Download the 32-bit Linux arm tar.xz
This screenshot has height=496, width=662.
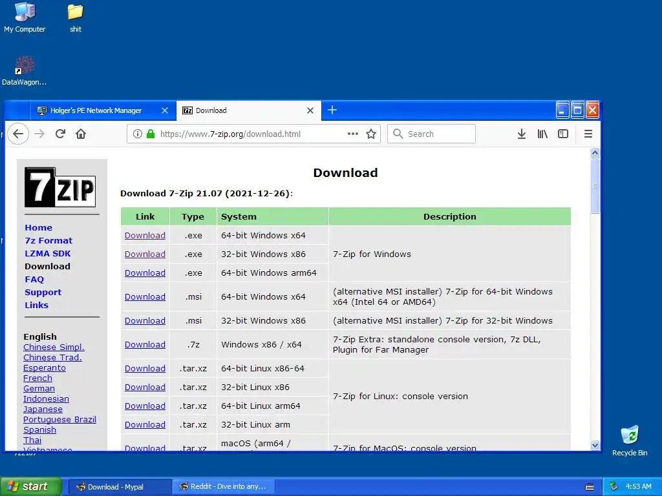coord(145,425)
